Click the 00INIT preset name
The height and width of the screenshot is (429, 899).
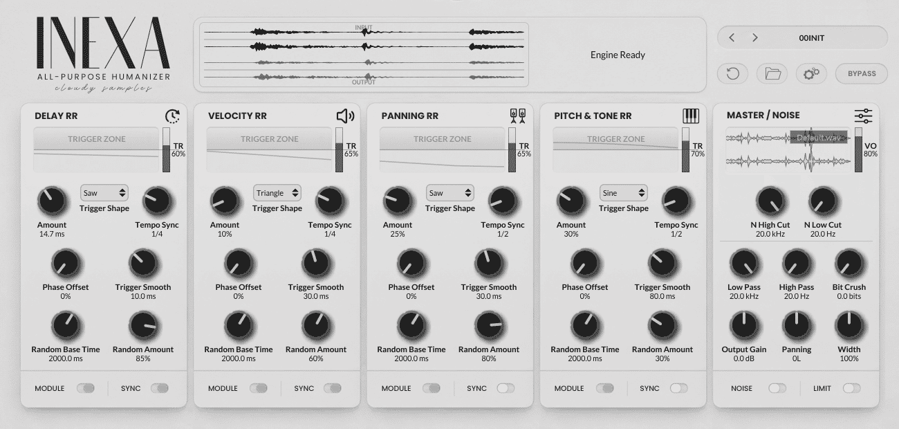(811, 38)
